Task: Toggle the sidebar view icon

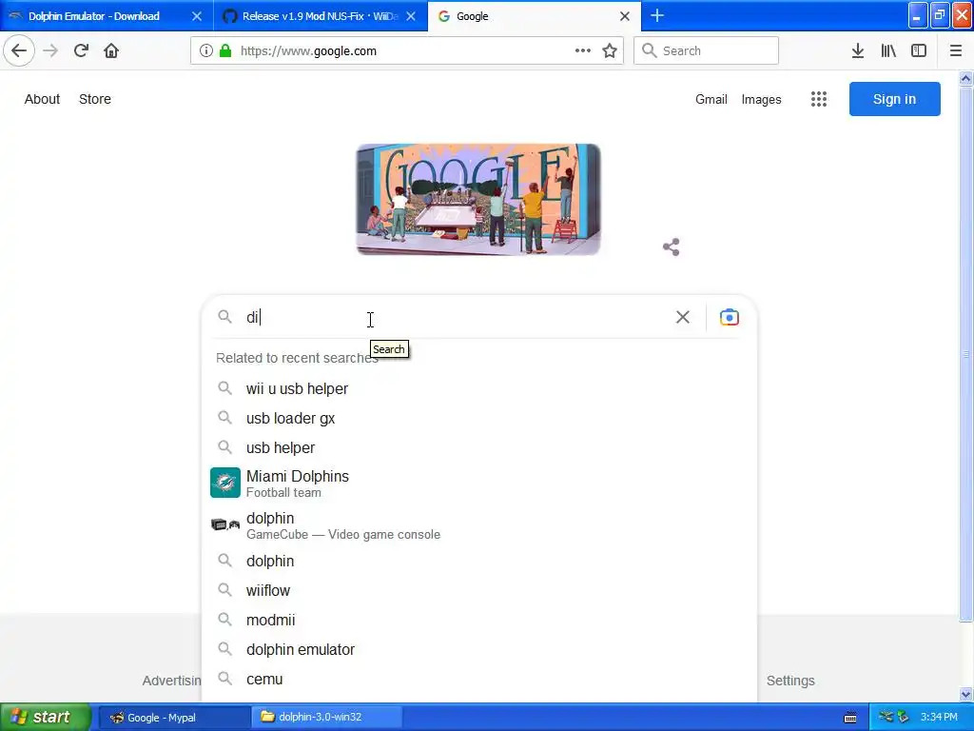Action: [919, 51]
